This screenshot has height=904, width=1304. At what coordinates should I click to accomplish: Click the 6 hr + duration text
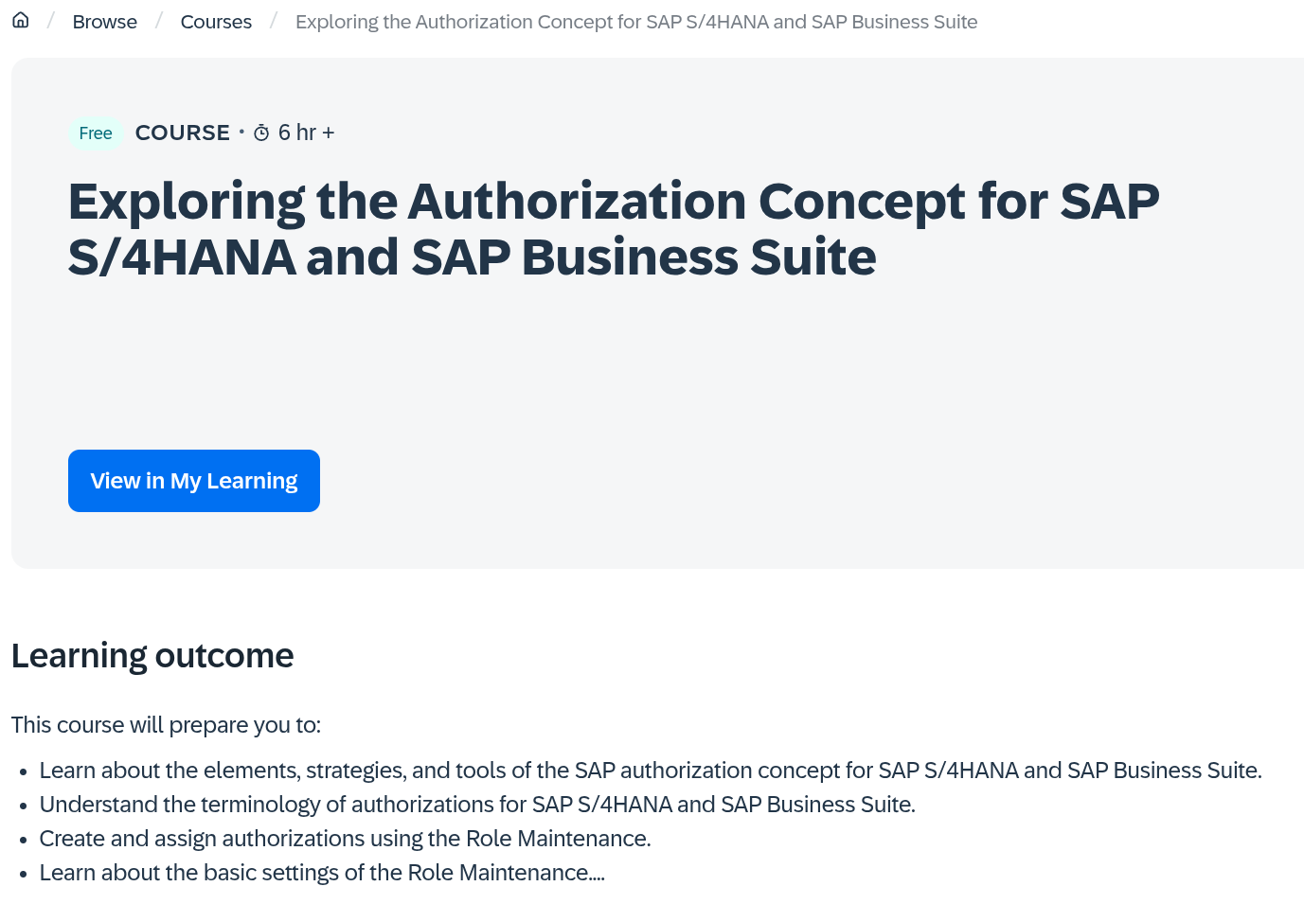tap(306, 133)
